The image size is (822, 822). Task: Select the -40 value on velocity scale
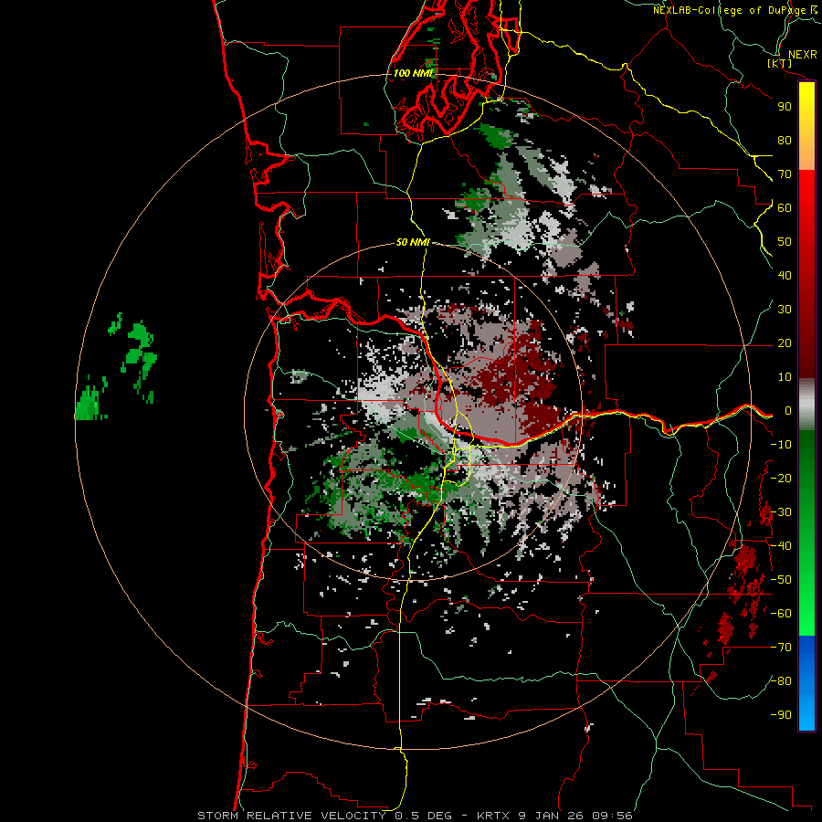coord(781,546)
